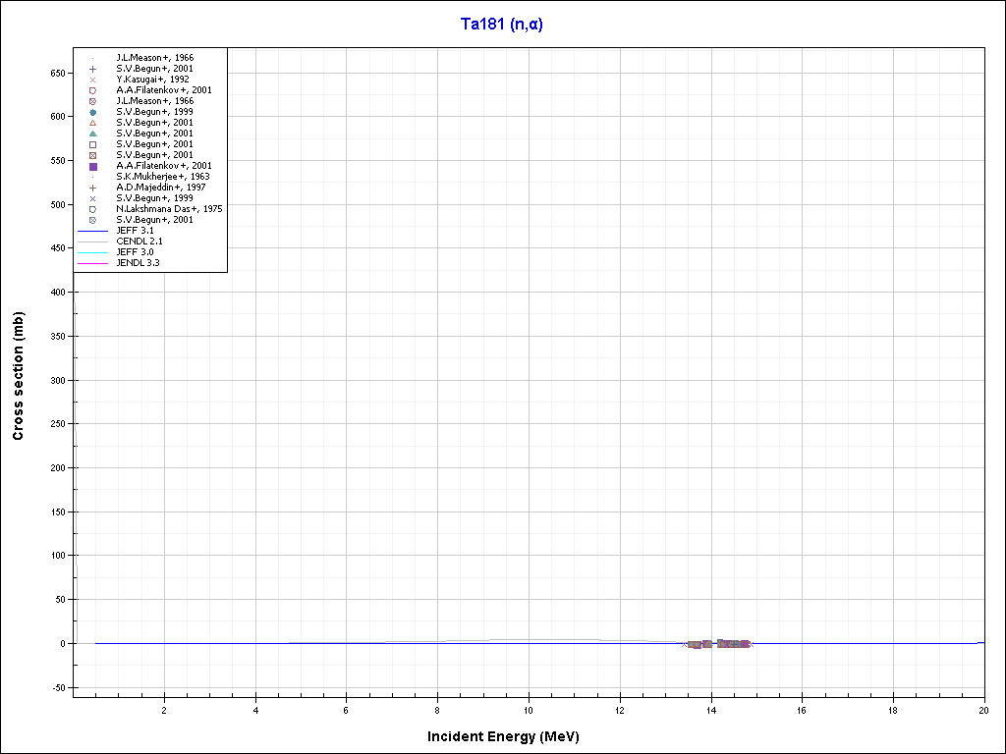This screenshot has width=1006, height=754.
Task: Click the JENDL 3.3 magenta line sample
Action: pos(92,263)
